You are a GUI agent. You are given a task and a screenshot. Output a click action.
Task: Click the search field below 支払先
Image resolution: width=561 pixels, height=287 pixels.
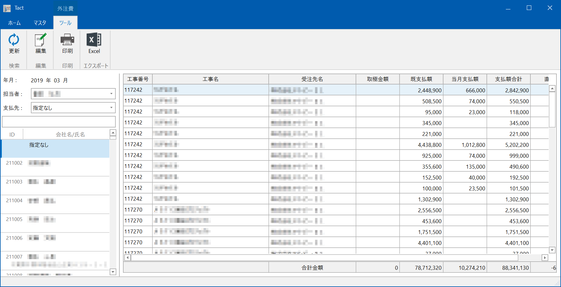pyautogui.click(x=59, y=122)
